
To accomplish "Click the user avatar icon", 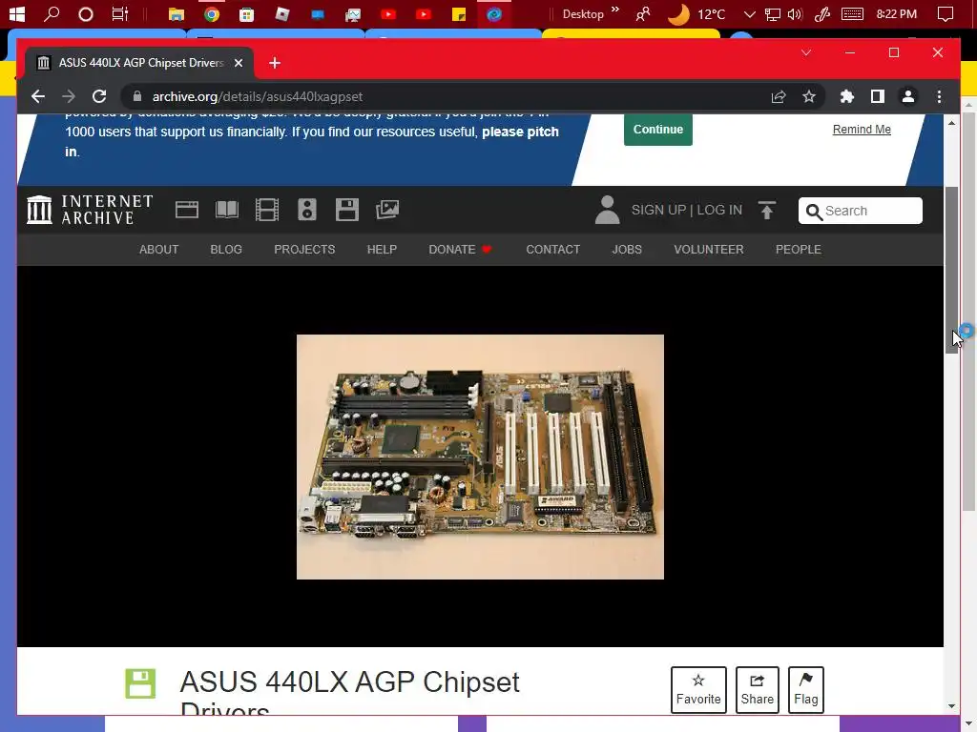I will tap(607, 210).
